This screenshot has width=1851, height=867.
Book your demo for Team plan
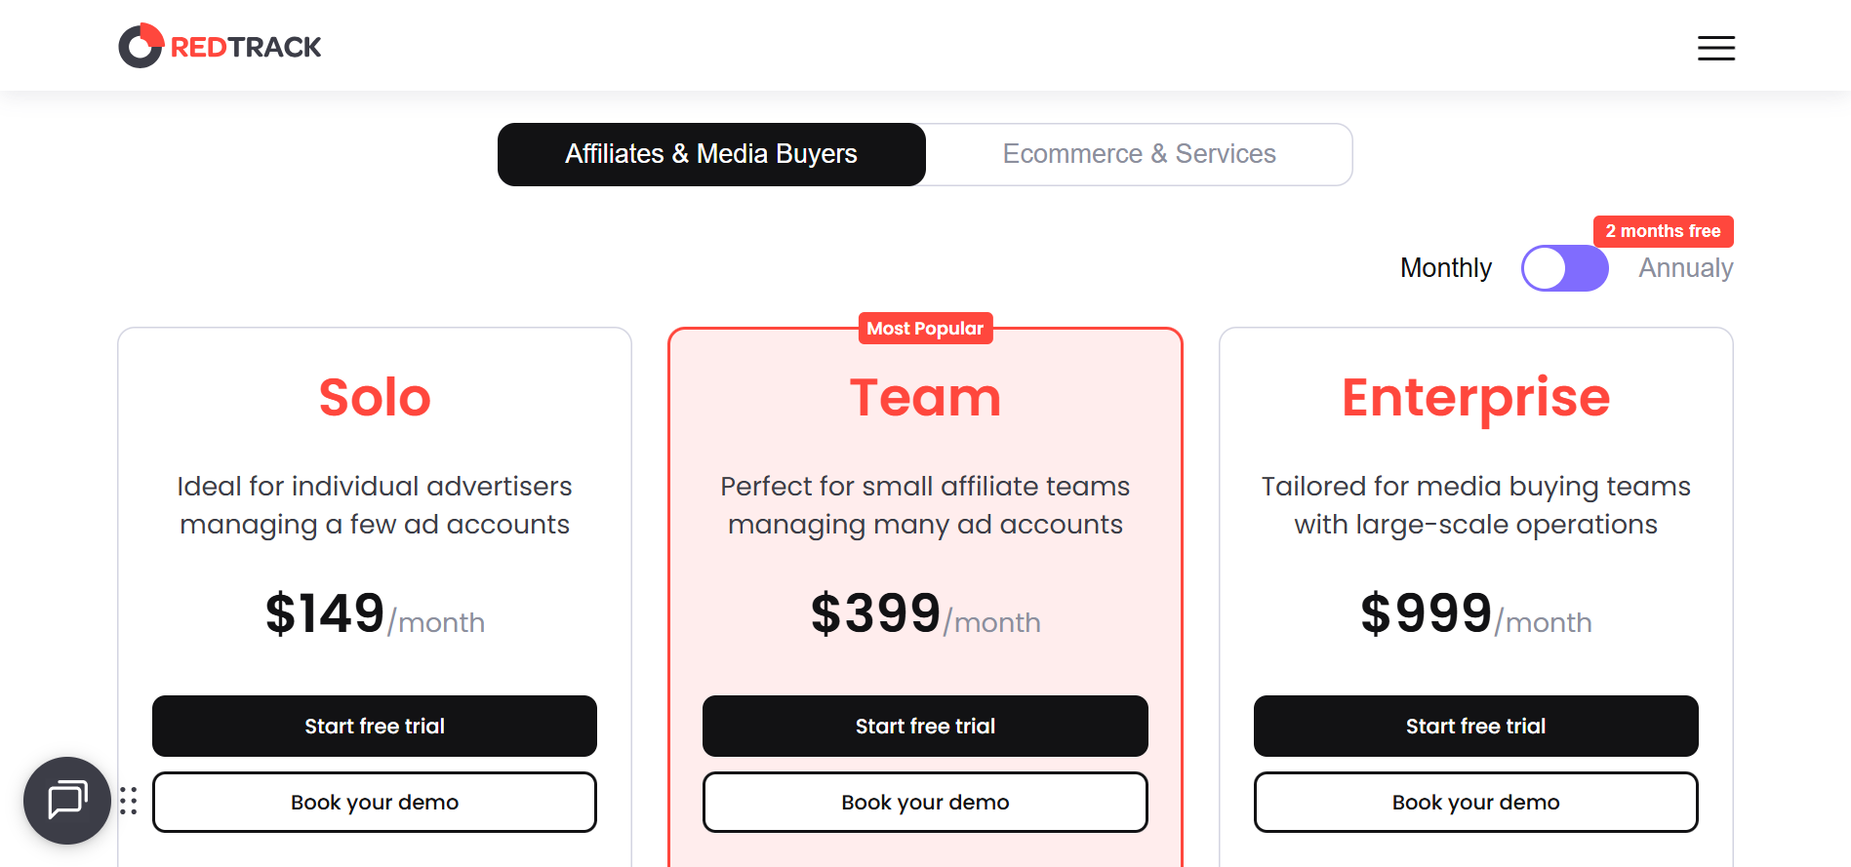(x=925, y=802)
